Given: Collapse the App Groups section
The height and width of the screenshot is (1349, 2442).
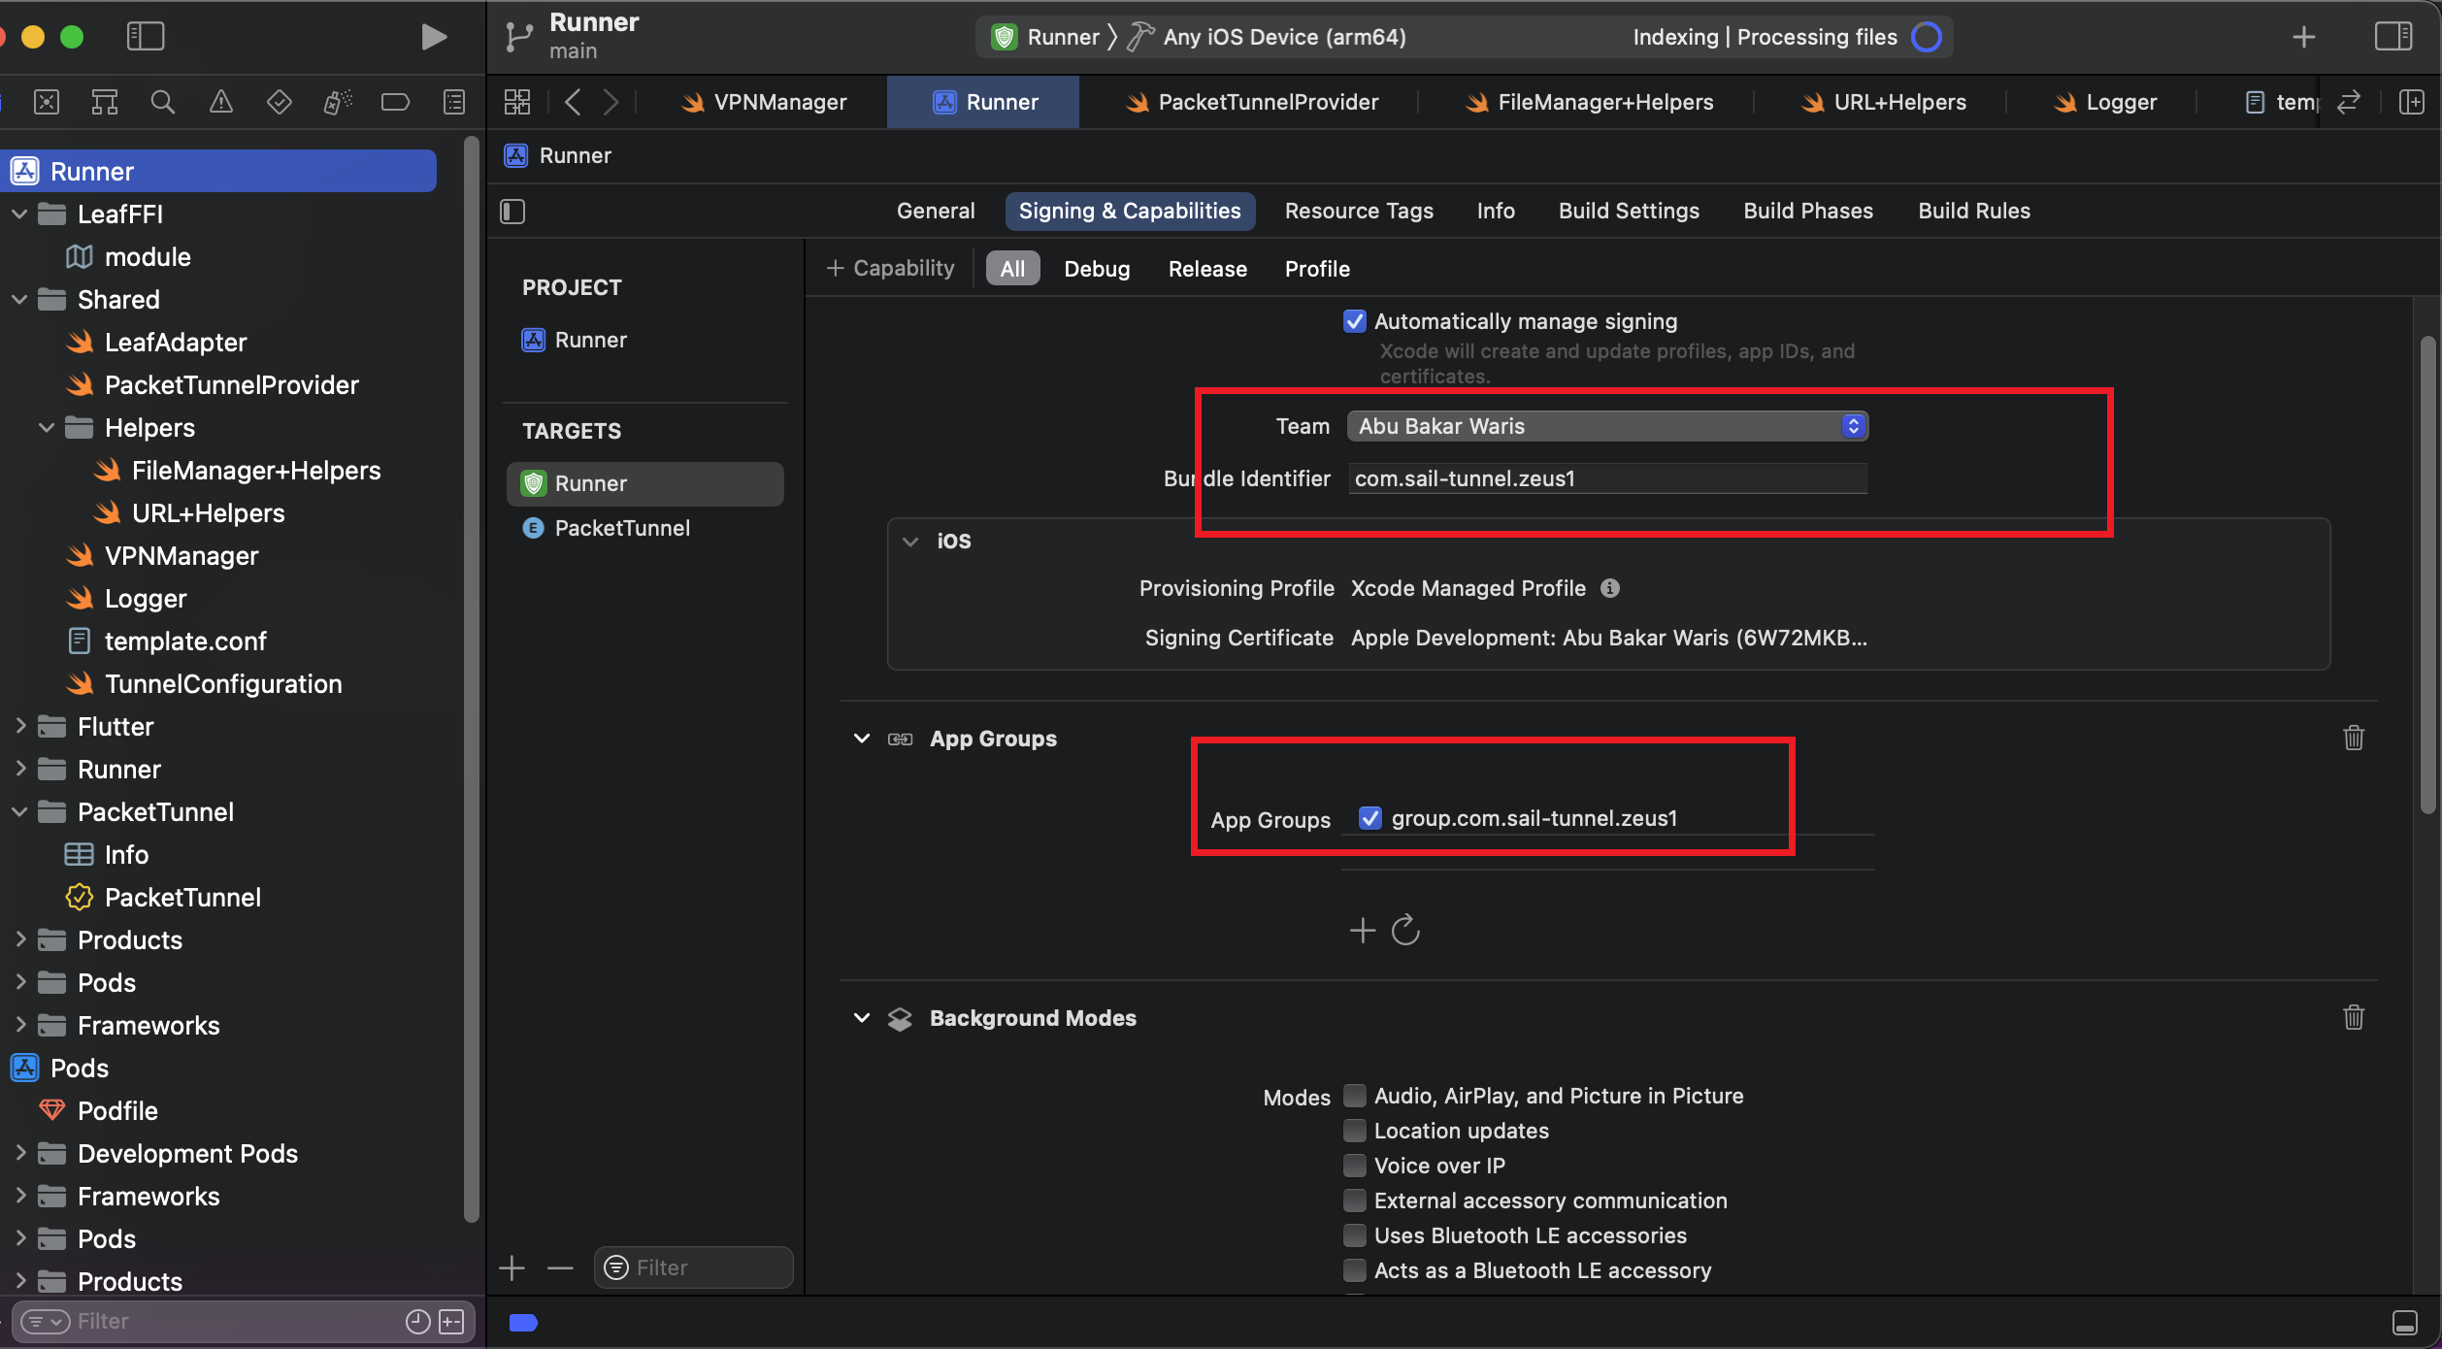Looking at the screenshot, I should (x=861, y=739).
